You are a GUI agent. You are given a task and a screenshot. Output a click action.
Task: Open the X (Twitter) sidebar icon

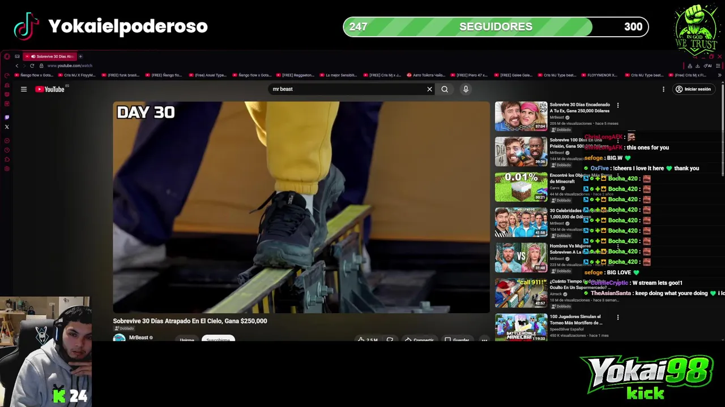[7, 127]
